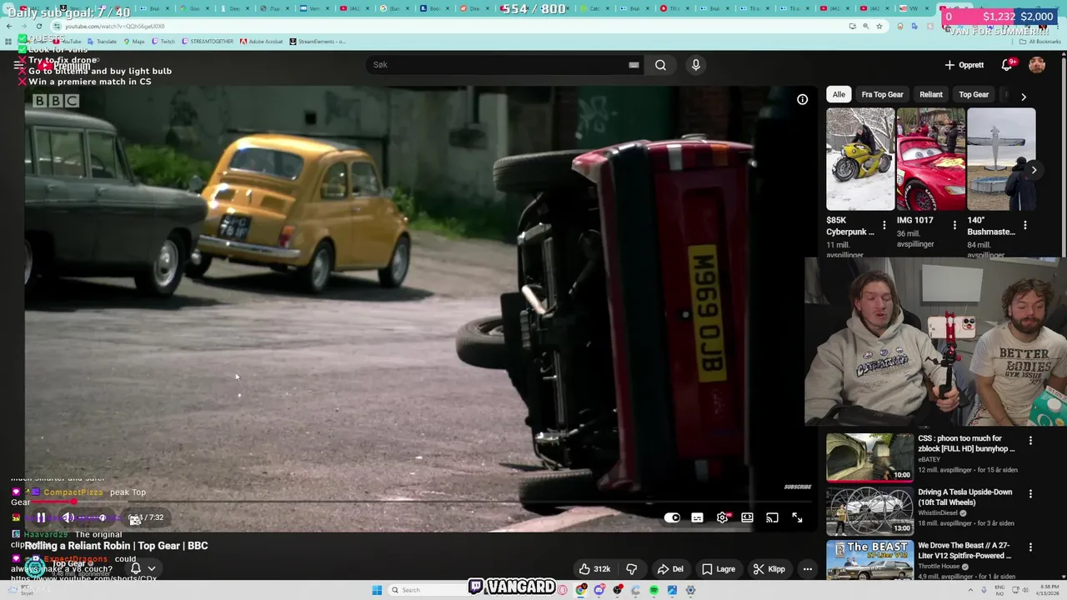The height and width of the screenshot is (600, 1067).
Task: Show next Shorts with the shelf arrow
Action: (x=1034, y=170)
